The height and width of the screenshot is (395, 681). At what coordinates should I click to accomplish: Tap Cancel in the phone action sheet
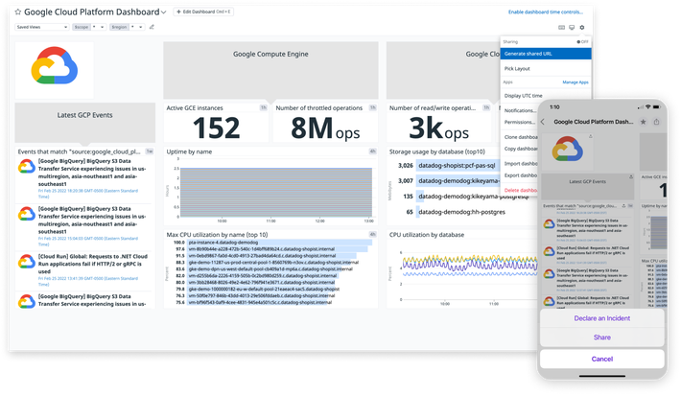[x=601, y=359]
